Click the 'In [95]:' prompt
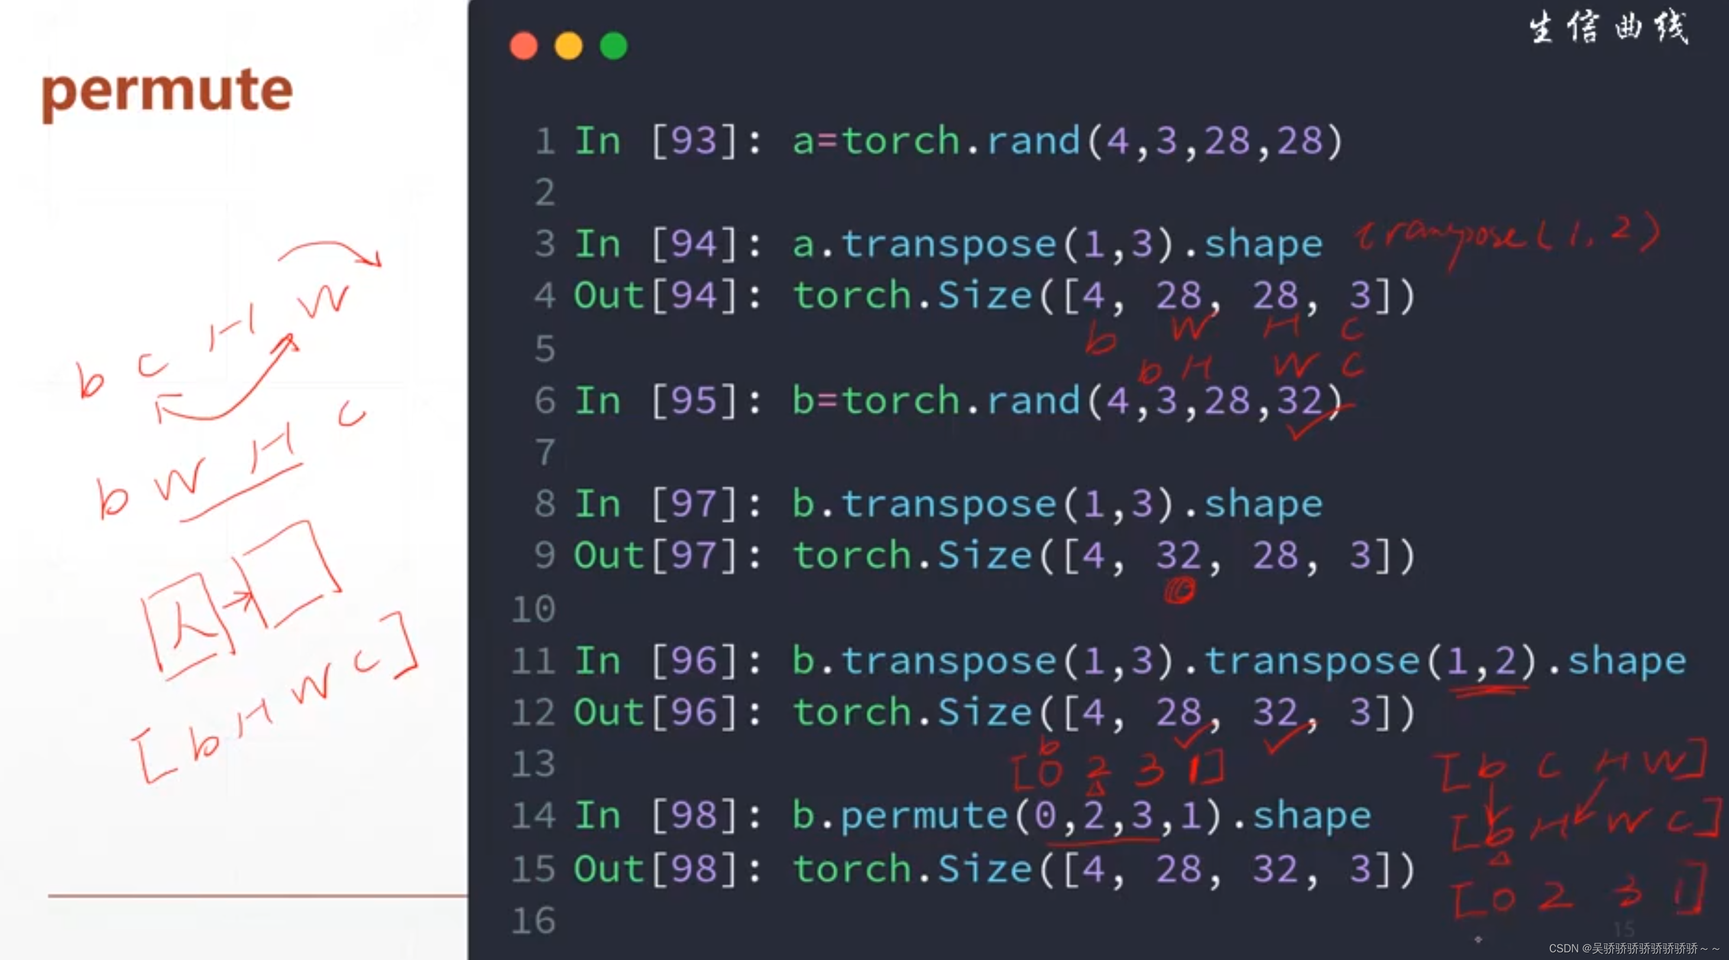The width and height of the screenshot is (1729, 960). pyautogui.click(x=669, y=401)
